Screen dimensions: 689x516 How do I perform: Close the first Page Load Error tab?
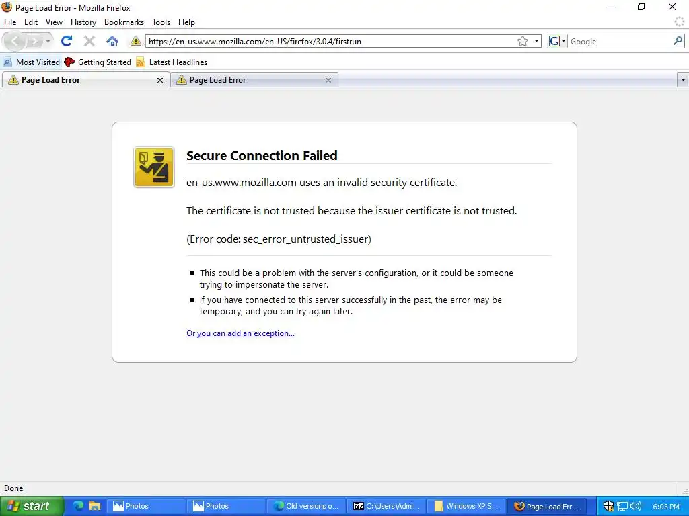point(160,80)
